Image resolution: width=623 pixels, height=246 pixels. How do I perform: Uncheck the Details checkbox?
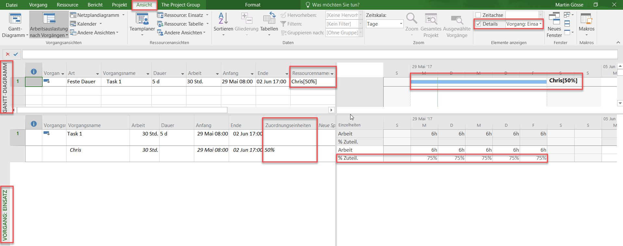[x=478, y=24]
